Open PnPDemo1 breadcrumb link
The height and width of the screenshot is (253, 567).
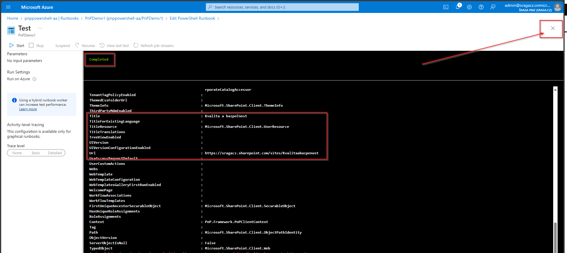point(124,18)
